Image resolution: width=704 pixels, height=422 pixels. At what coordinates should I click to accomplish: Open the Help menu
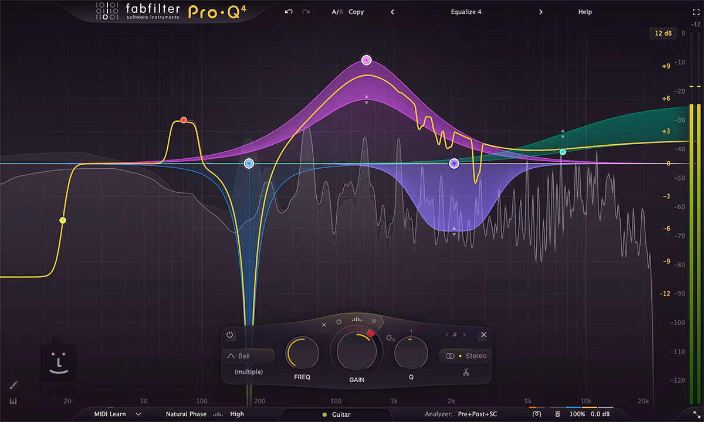pyautogui.click(x=585, y=12)
